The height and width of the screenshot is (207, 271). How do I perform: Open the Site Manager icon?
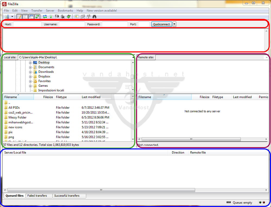[7, 17]
